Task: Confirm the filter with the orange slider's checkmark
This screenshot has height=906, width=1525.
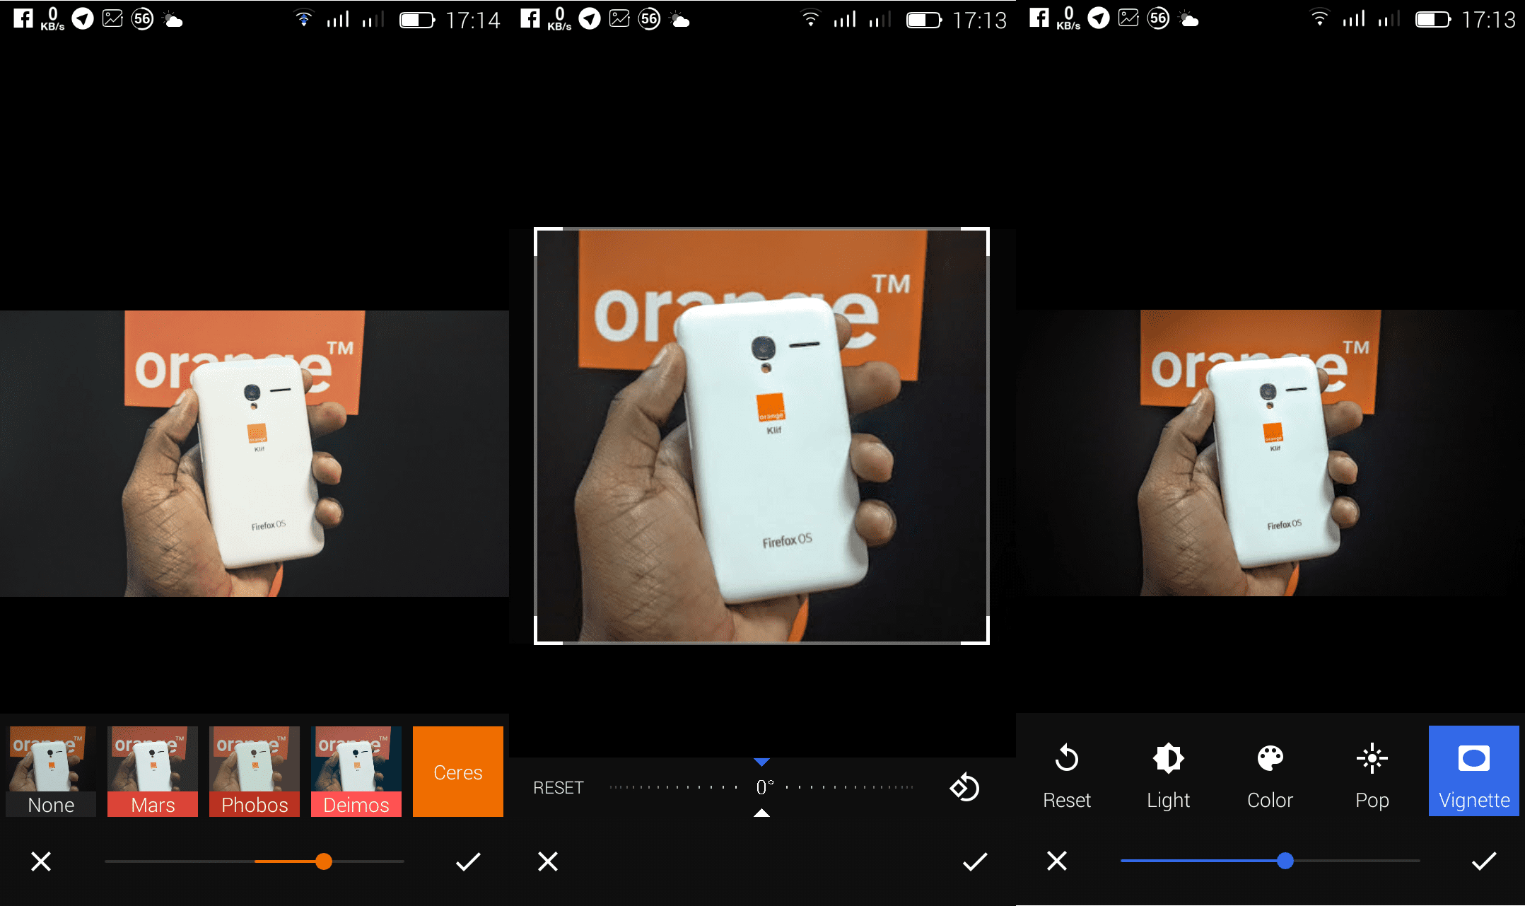Action: [468, 861]
